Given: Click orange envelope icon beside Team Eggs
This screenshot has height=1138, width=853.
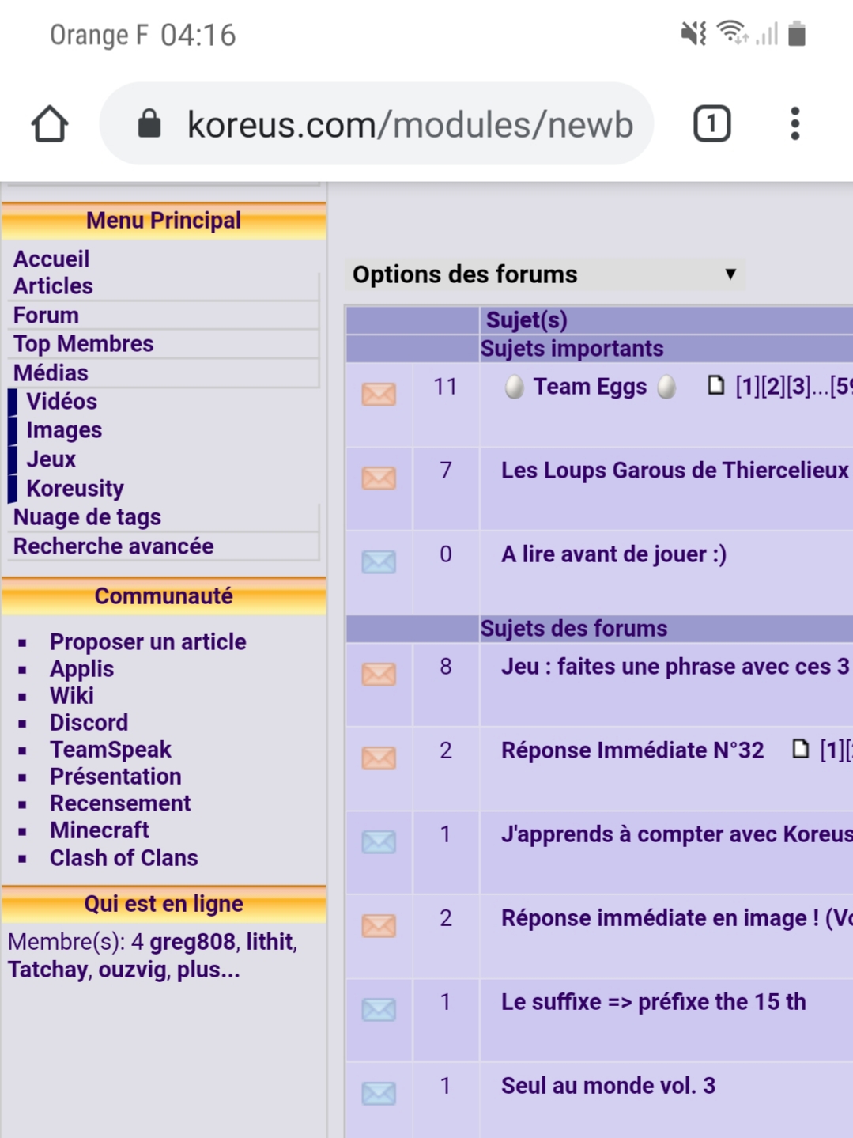Looking at the screenshot, I should [379, 394].
